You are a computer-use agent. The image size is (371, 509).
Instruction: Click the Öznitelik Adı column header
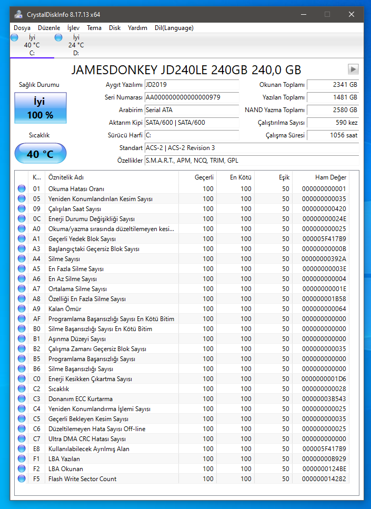[x=112, y=177]
